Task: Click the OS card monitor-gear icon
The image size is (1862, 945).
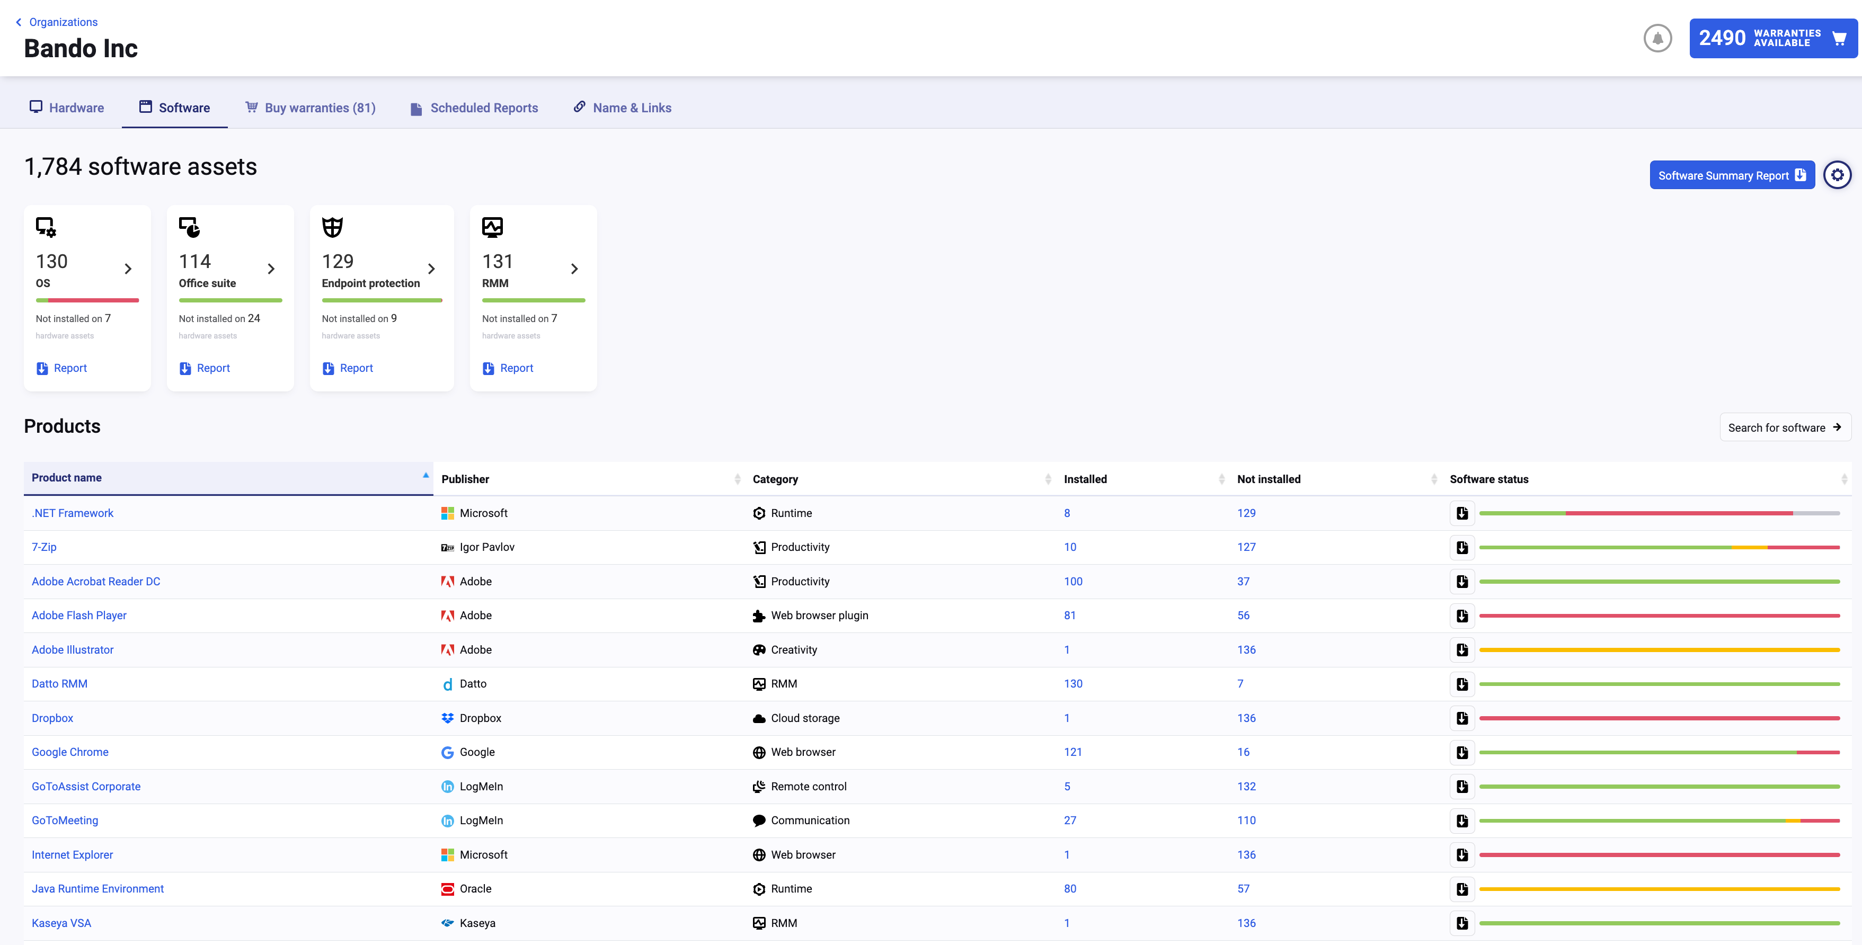Action: click(x=46, y=227)
